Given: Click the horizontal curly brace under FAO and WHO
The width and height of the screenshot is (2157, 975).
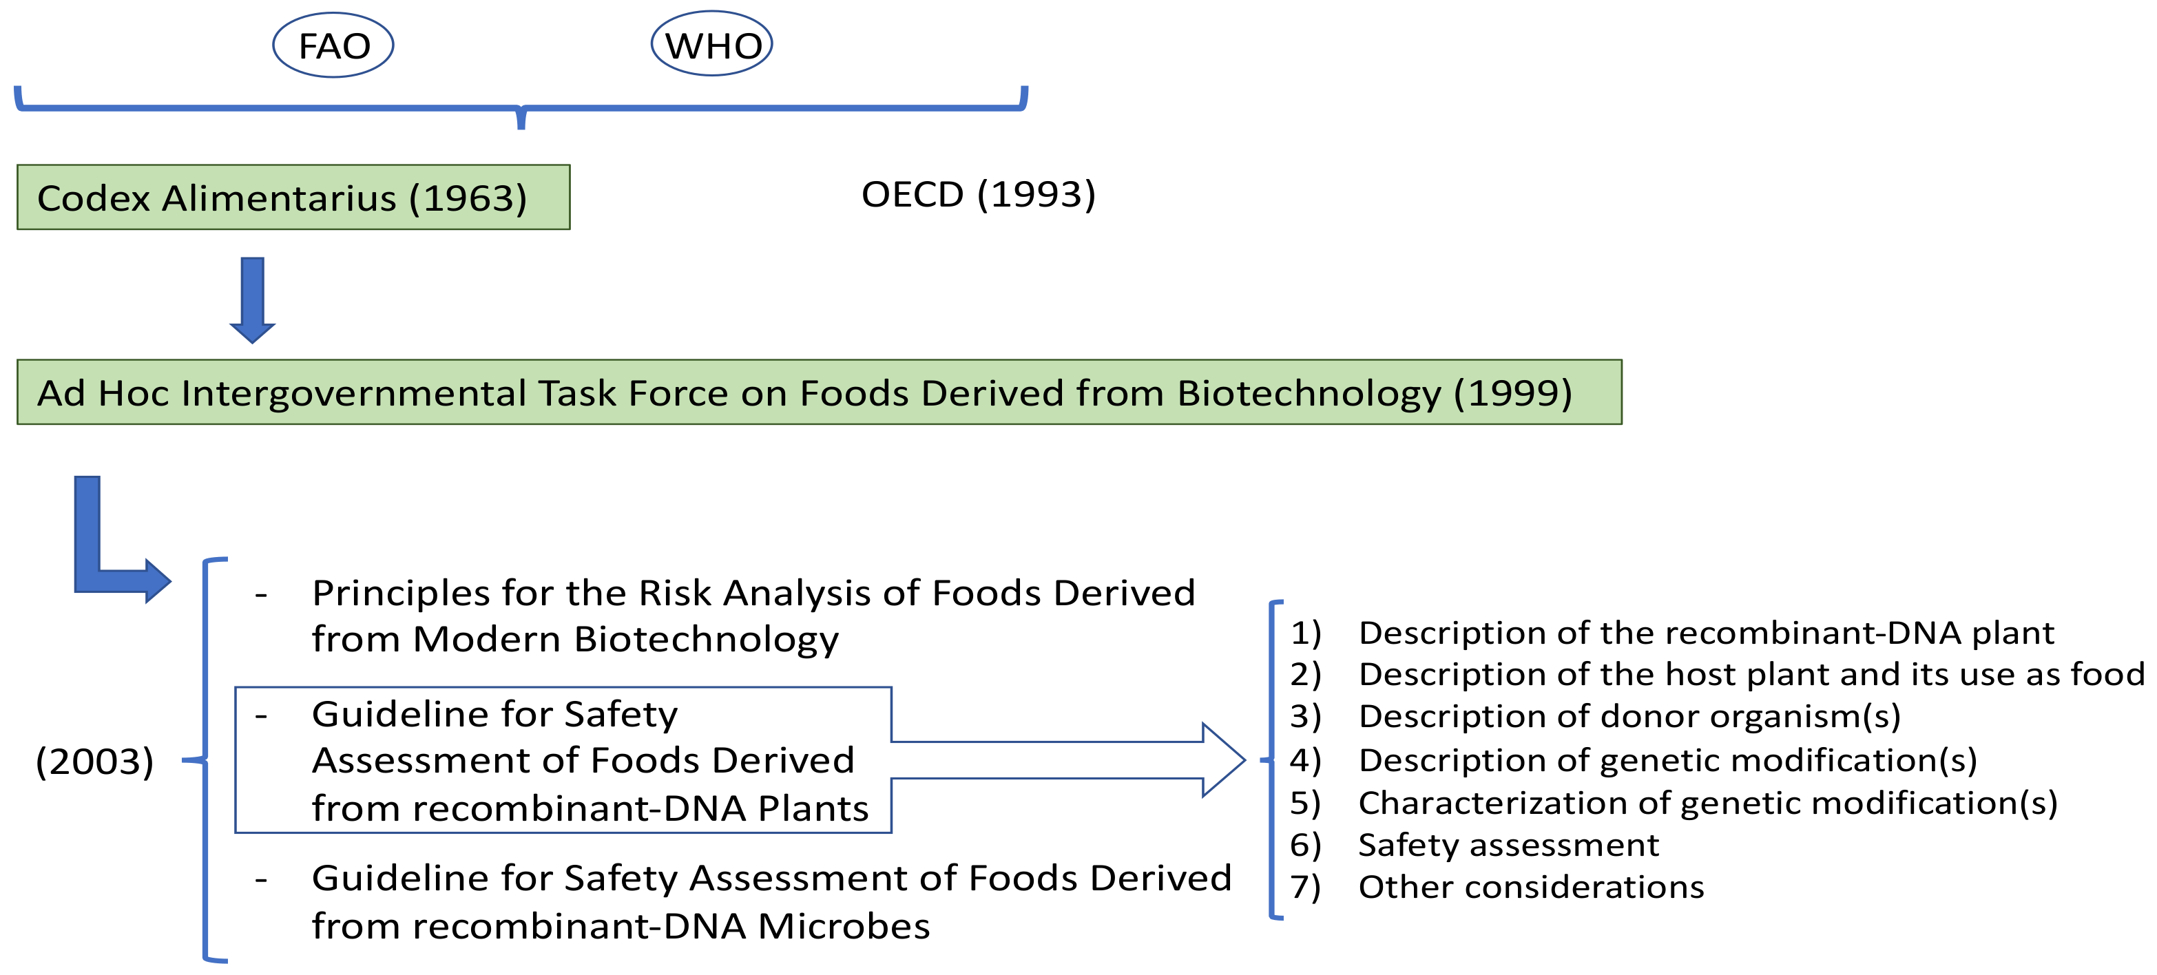Looking at the screenshot, I should coord(521,106).
